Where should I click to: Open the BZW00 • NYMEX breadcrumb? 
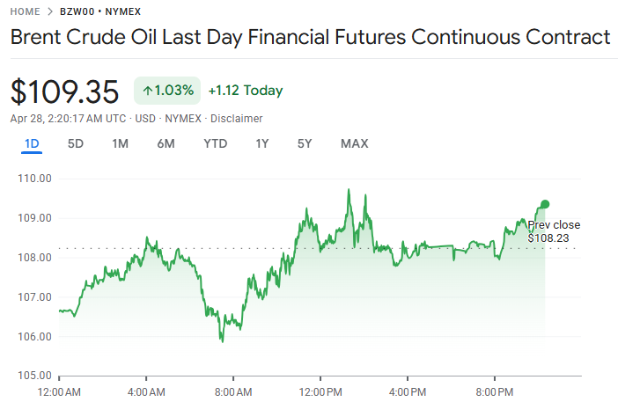tap(99, 11)
